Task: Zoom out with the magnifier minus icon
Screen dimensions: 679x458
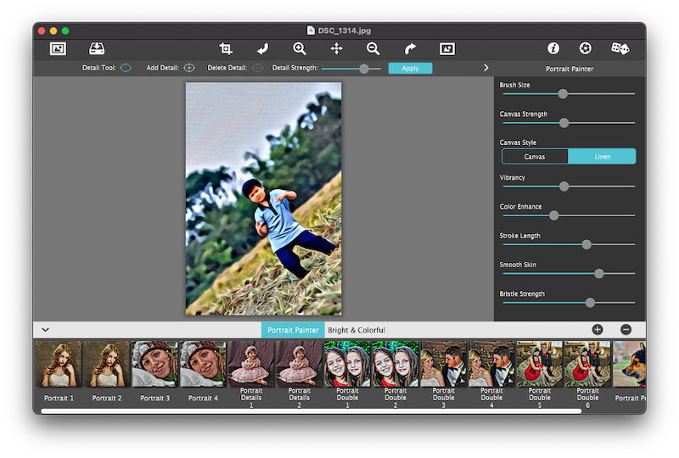Action: [373, 49]
